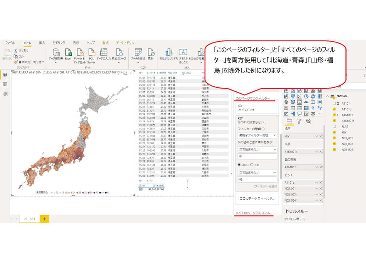Click the Excel data source icon
366x262 pixels.
tap(68, 54)
